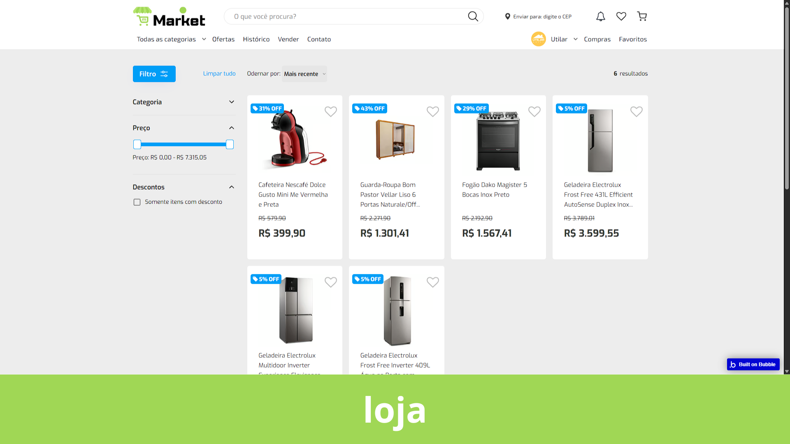Go to Ofertas menu item
Screen dimensions: 790x444
pyautogui.click(x=223, y=39)
